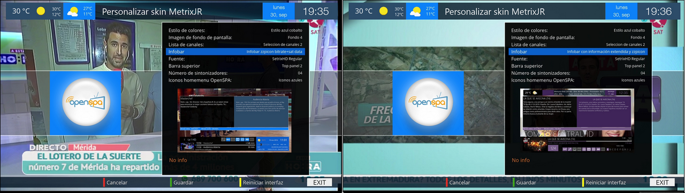Click '30 °C' current temperature in 19:36 screen
The image size is (685, 193).
click(x=364, y=11)
